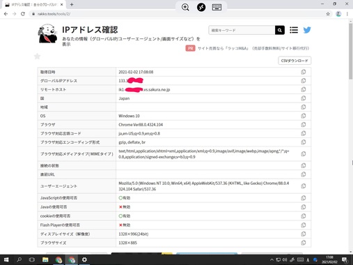Select the IPアドレス確認 browser tab
Screen dimensions: 353x265
34,5
